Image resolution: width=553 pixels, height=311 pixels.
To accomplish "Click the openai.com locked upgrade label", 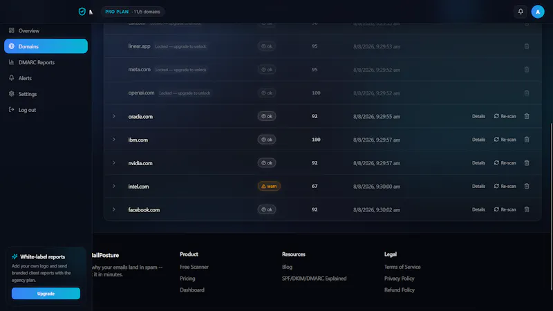I will point(185,93).
